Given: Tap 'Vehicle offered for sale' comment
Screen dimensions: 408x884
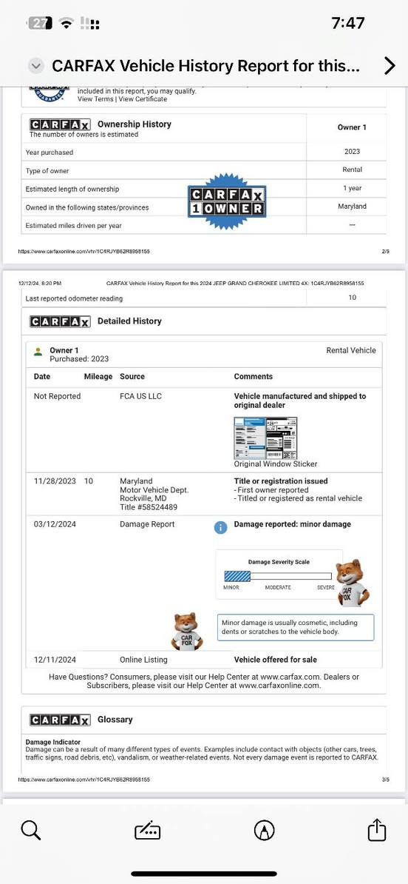Looking at the screenshot, I should [275, 660].
